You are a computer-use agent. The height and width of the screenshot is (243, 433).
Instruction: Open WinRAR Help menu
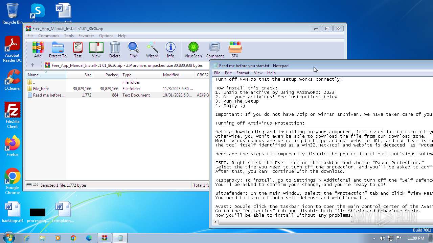coord(122,36)
